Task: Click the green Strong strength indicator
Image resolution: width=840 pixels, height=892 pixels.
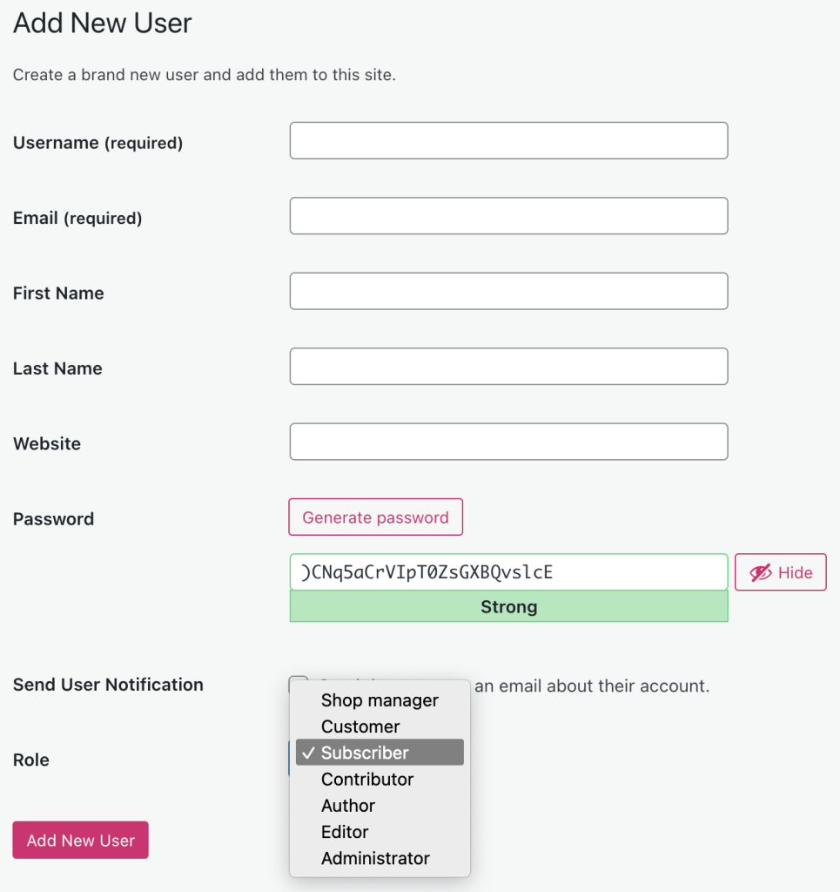Action: (x=508, y=607)
